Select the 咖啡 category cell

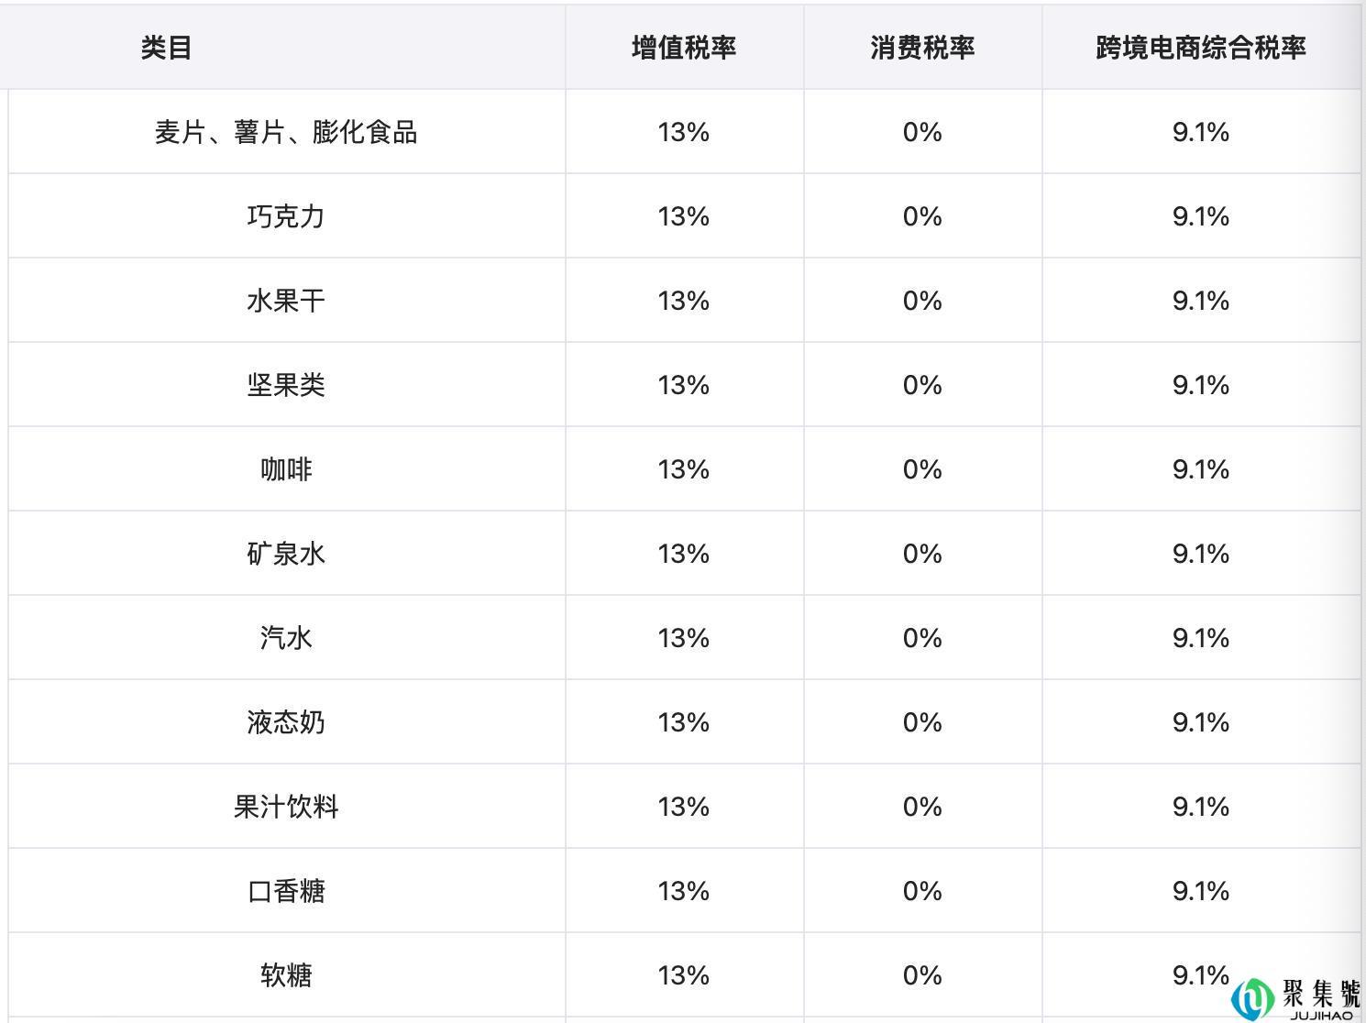point(286,469)
